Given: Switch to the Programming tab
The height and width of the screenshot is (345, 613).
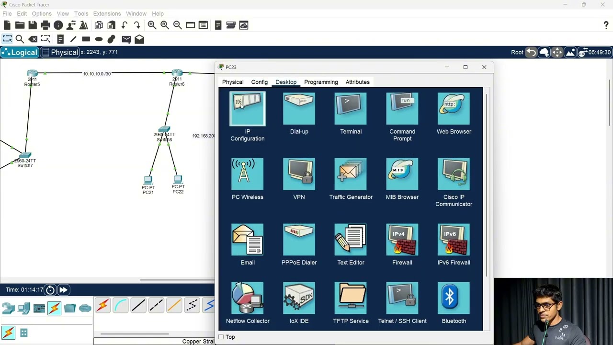Looking at the screenshot, I should click(321, 82).
